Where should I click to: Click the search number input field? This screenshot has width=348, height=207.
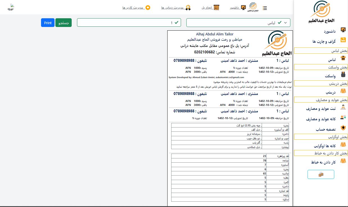[129, 22]
